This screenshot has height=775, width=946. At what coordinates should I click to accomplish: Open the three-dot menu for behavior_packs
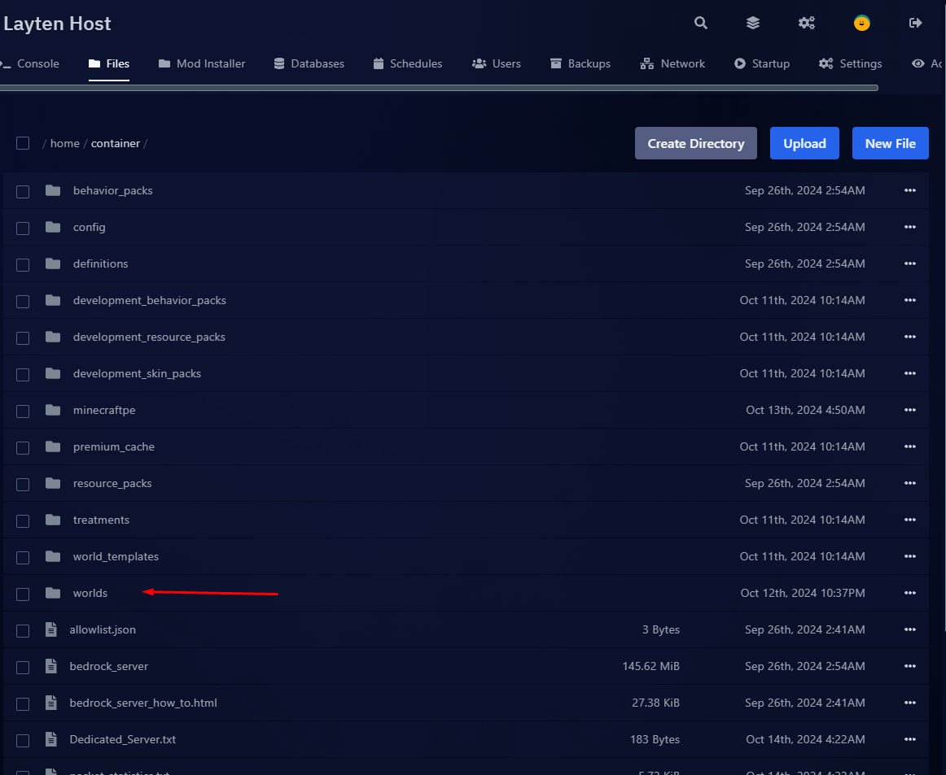point(909,190)
